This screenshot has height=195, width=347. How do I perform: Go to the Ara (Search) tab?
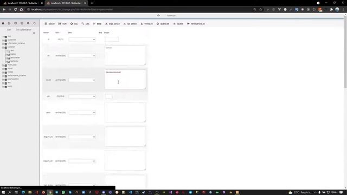[x=86, y=24]
